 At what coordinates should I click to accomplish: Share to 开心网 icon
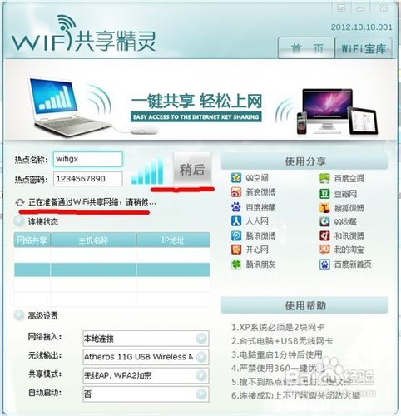[236, 250]
